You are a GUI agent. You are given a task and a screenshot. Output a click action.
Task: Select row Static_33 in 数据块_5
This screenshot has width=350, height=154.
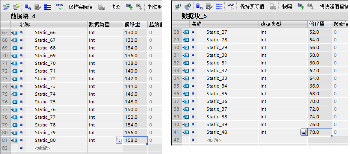click(260, 78)
